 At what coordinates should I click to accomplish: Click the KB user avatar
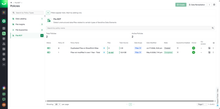tap(4, 105)
